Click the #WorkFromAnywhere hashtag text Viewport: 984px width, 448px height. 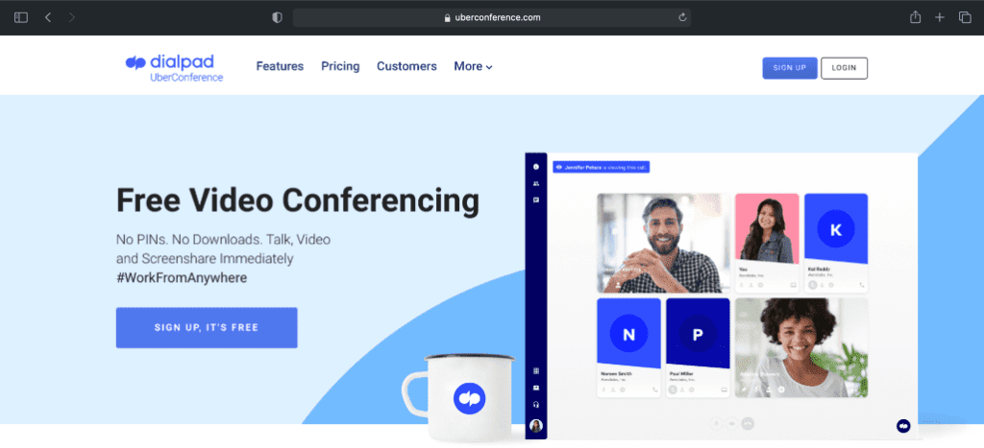pos(182,277)
